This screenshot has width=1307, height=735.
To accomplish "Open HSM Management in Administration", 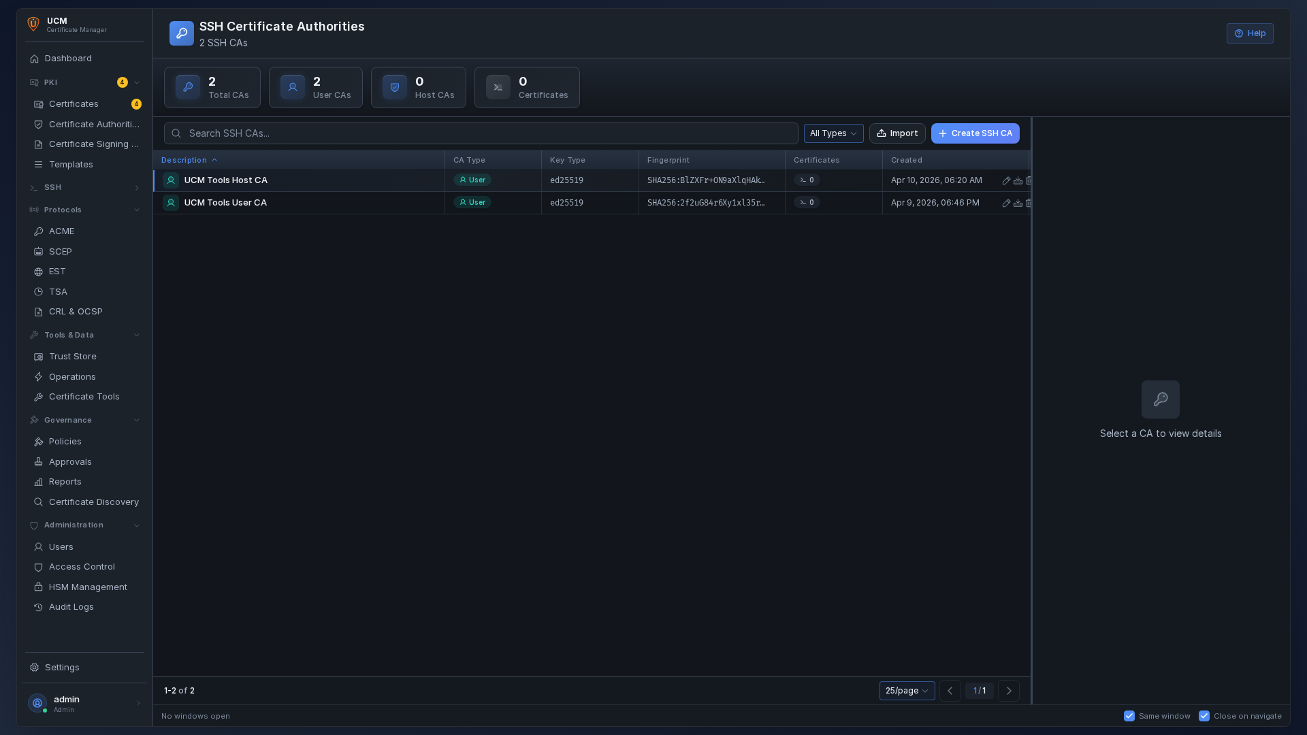I will 87,587.
